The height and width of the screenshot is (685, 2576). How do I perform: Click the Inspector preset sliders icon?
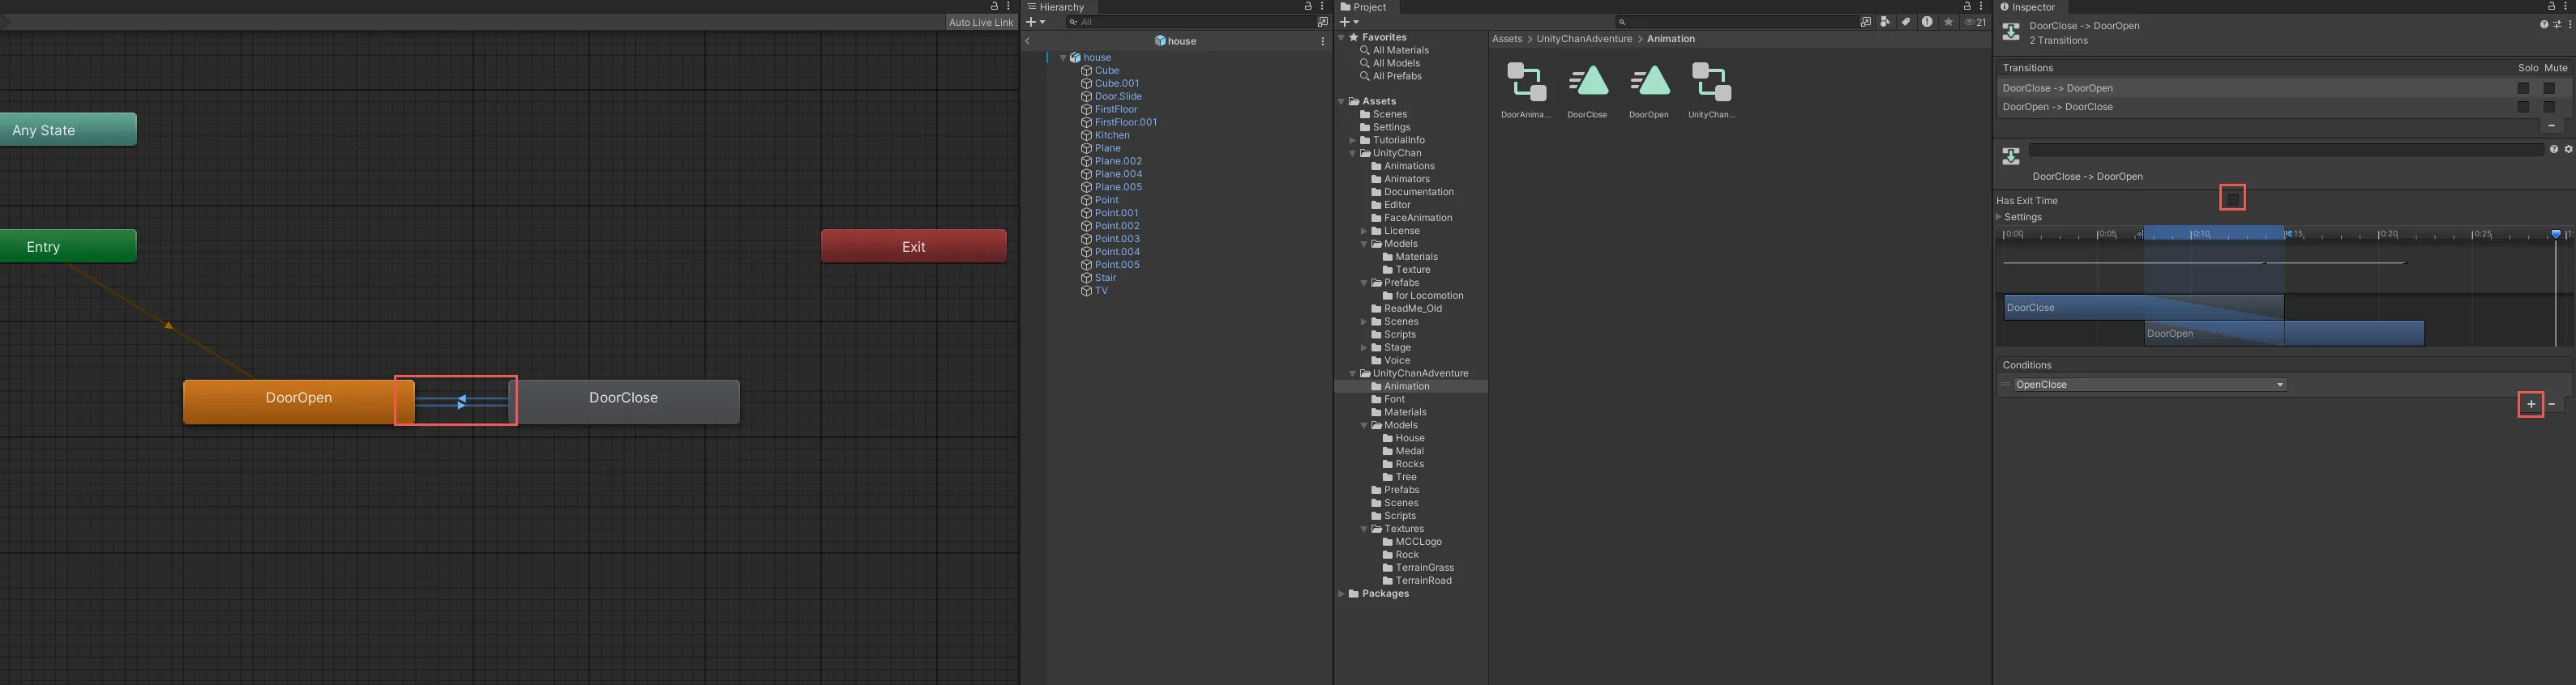[2556, 25]
